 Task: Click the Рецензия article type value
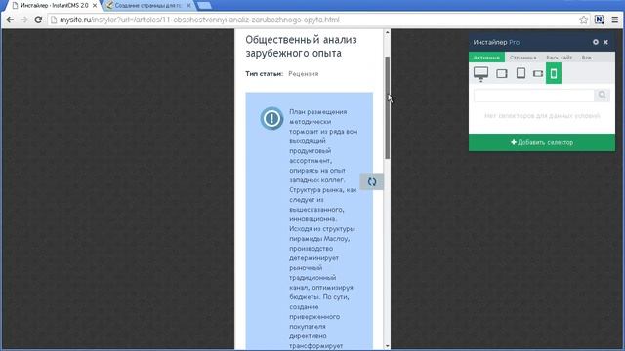(x=304, y=74)
